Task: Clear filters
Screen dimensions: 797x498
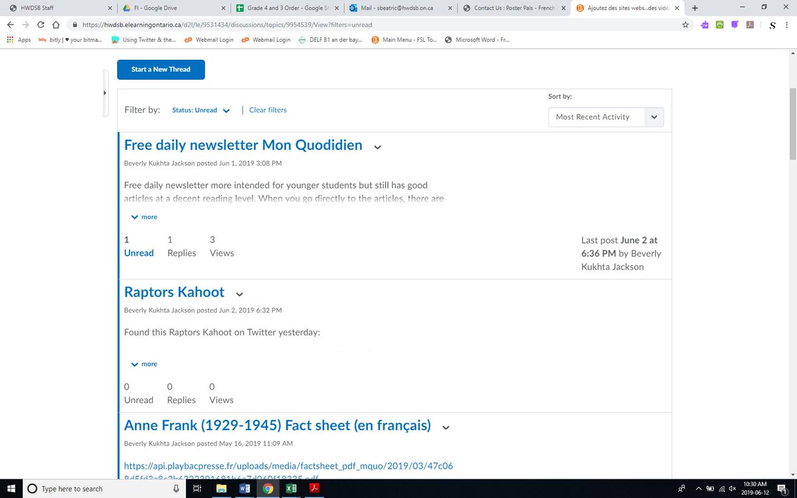Action: point(268,110)
